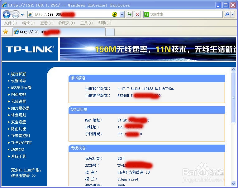Open the 运行状态 page
The height and width of the screenshot is (188, 238).
point(18,74)
